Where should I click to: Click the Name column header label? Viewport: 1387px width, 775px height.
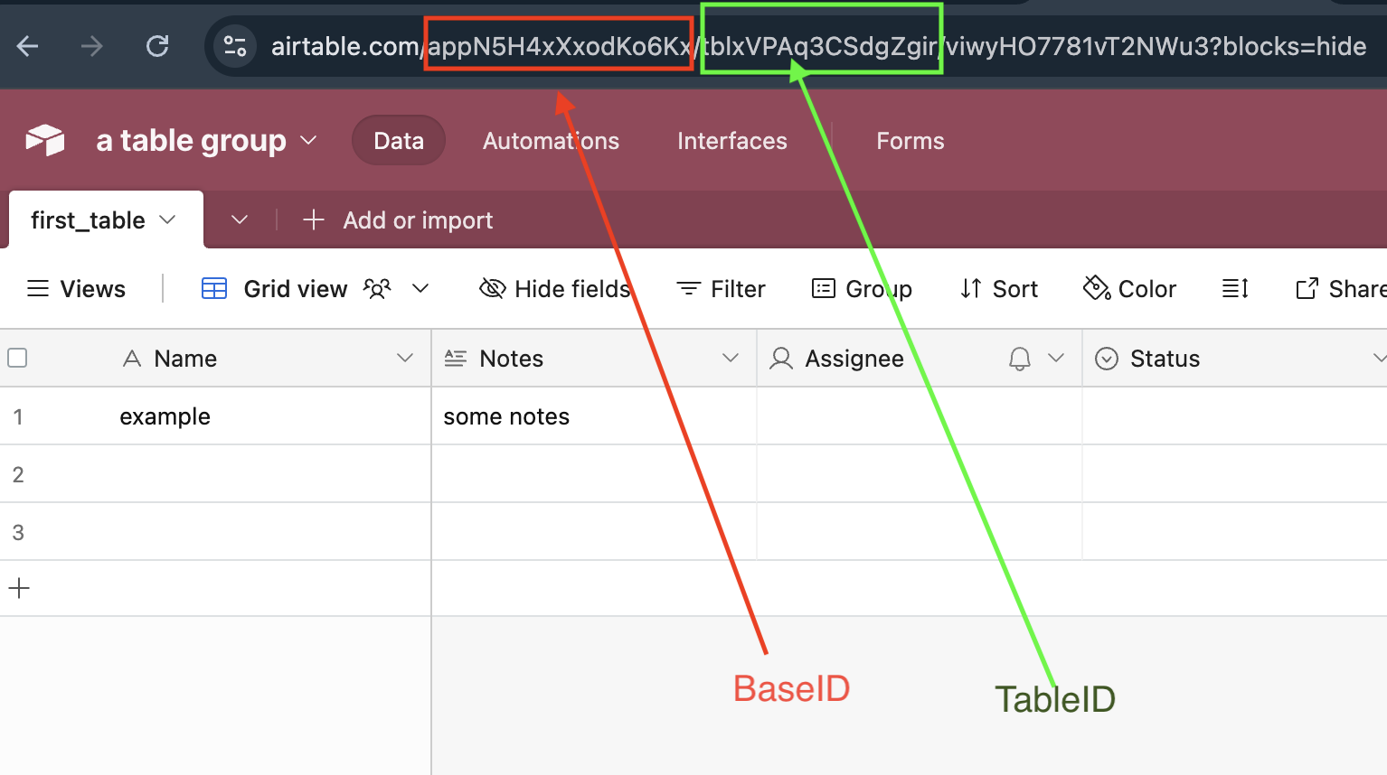point(185,359)
